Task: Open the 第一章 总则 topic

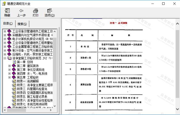Action: [x=25, y=62]
